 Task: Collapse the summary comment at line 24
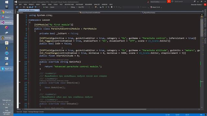click(x=28, y=73)
